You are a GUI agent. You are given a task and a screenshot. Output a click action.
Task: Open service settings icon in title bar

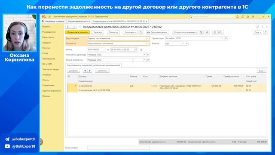click(x=253, y=16)
